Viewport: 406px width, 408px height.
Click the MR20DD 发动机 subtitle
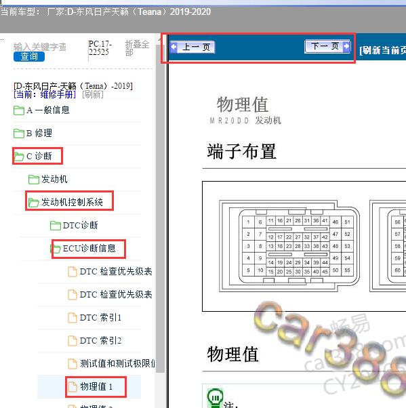[245, 121]
